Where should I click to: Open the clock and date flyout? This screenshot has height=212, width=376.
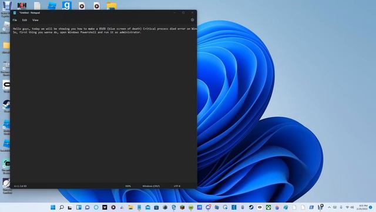coord(362,207)
